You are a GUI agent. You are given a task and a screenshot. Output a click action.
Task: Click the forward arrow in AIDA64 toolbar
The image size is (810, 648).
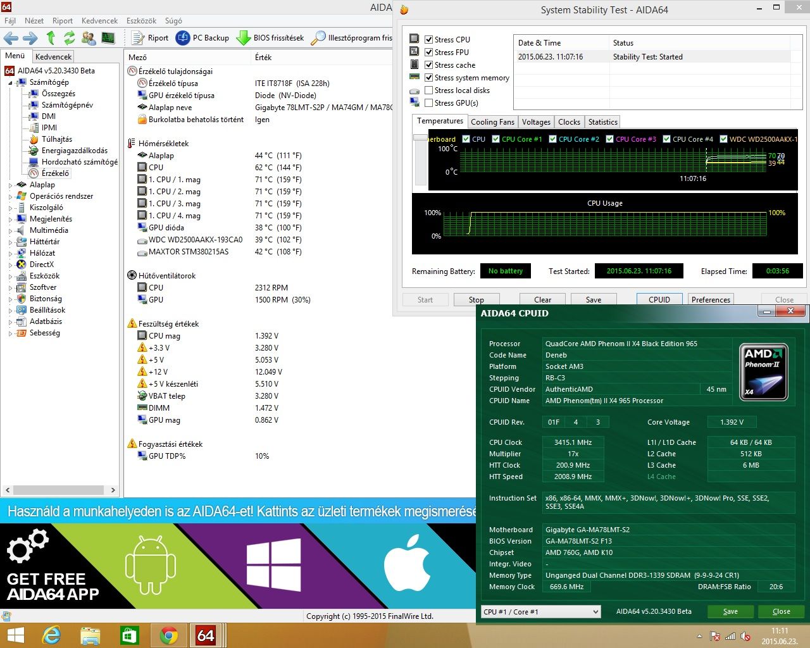pos(30,38)
